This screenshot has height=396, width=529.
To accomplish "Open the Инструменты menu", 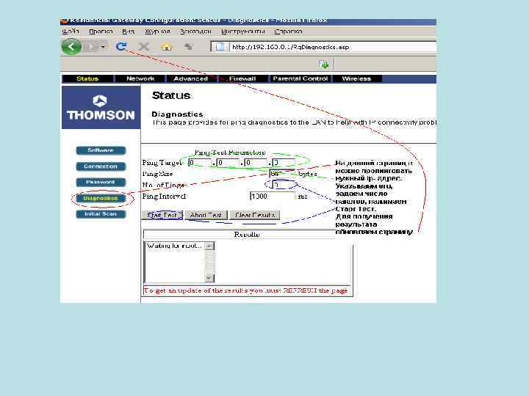I will [243, 32].
